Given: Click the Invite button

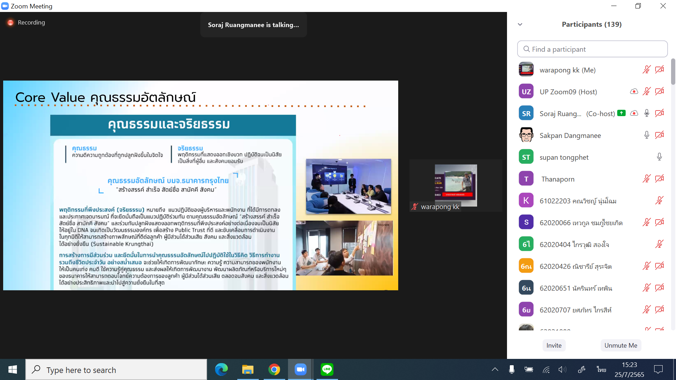Looking at the screenshot, I should coord(554,346).
